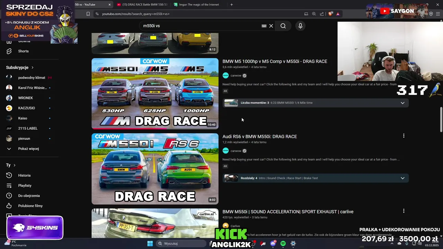This screenshot has width=443, height=249.
Task: Open the Ty section arrow
Action: 15,165
